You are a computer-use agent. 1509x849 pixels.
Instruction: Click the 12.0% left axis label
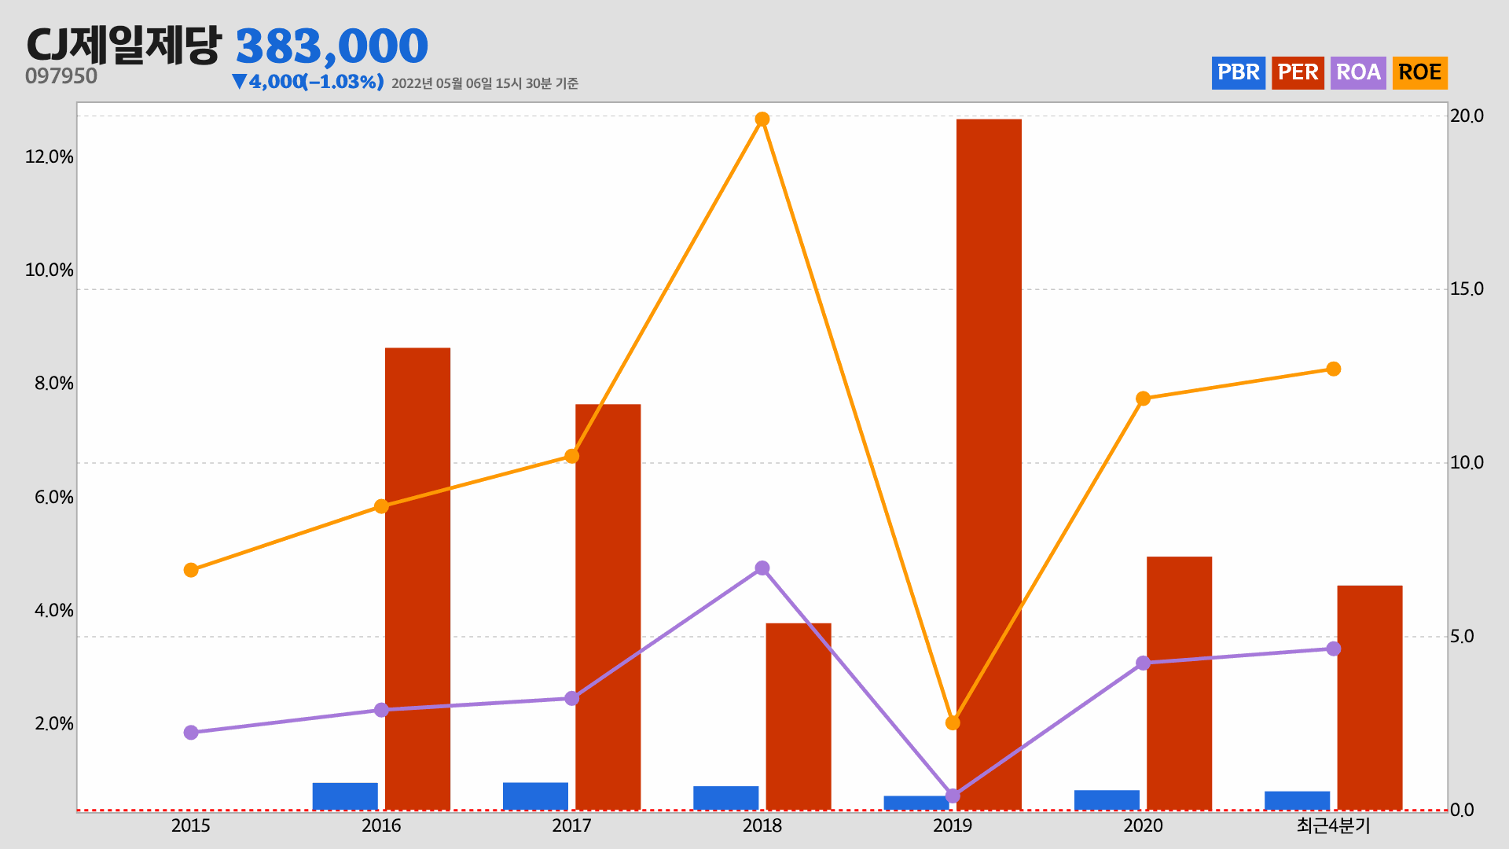click(x=50, y=156)
